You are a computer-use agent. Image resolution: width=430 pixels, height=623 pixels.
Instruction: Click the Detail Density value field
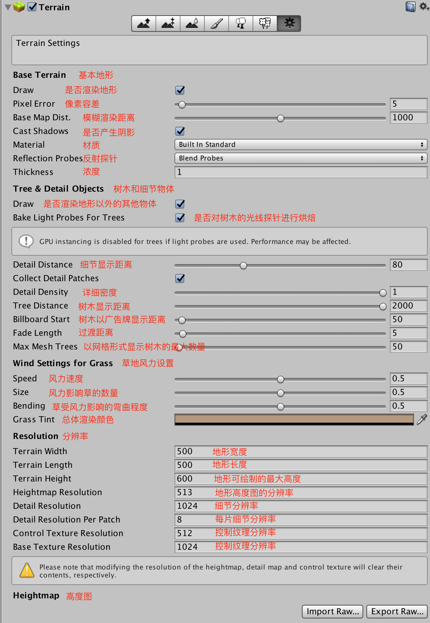click(408, 292)
